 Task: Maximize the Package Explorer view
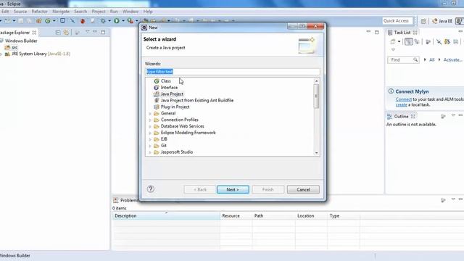click(x=103, y=32)
